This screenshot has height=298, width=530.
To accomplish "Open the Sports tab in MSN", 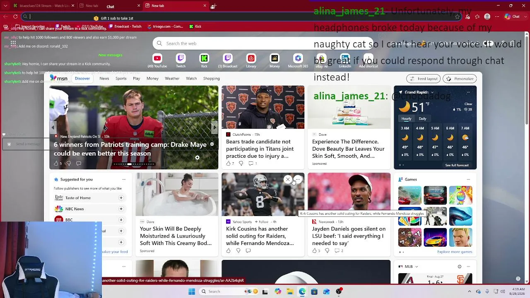I will tap(121, 78).
